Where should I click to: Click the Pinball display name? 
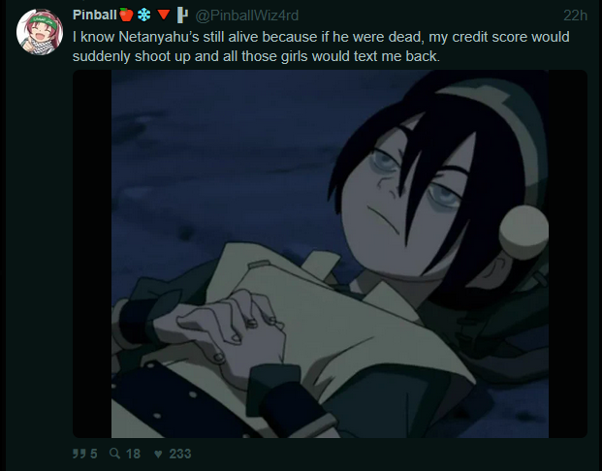(x=94, y=15)
